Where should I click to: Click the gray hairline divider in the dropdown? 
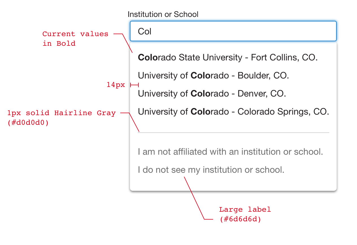coord(233,132)
